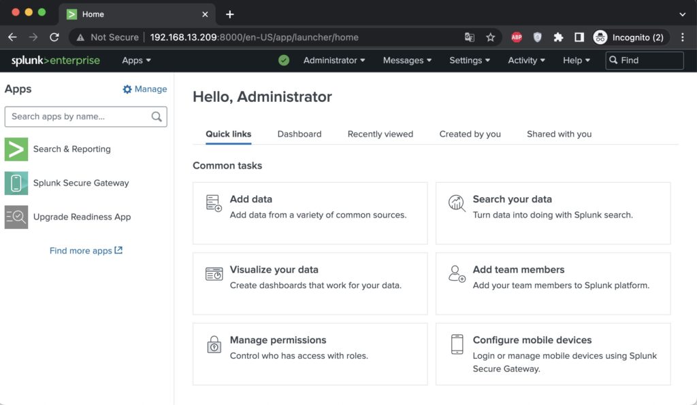
Task: Click the browser back arrow
Action: pyautogui.click(x=12, y=37)
